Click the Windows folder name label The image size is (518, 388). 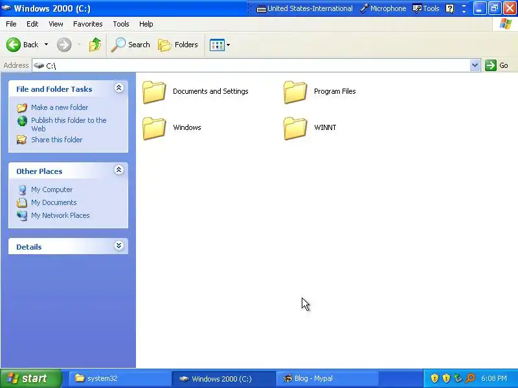[187, 127]
